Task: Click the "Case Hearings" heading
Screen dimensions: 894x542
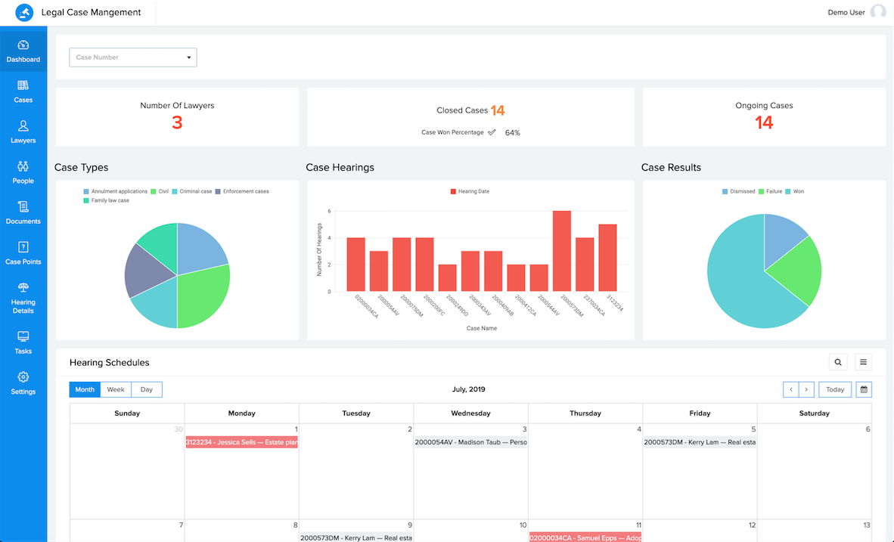Action: click(340, 168)
